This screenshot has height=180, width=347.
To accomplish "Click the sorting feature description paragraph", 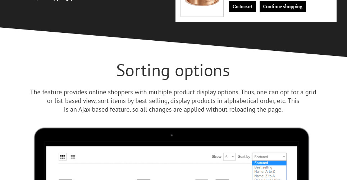I will [x=173, y=101].
